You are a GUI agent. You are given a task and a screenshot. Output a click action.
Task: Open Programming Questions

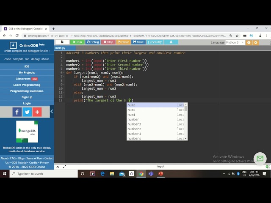pos(27,91)
